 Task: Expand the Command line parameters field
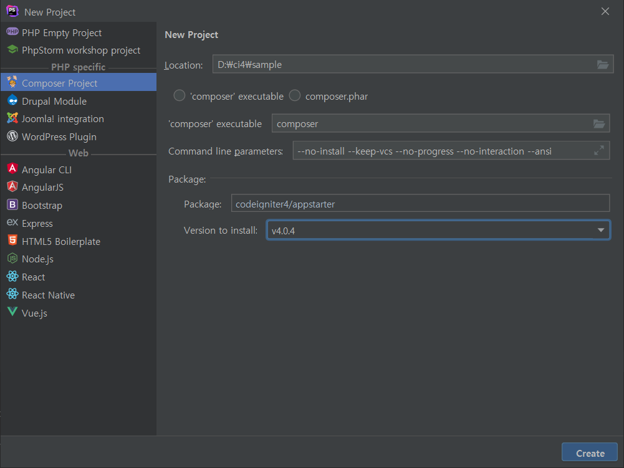coord(599,150)
